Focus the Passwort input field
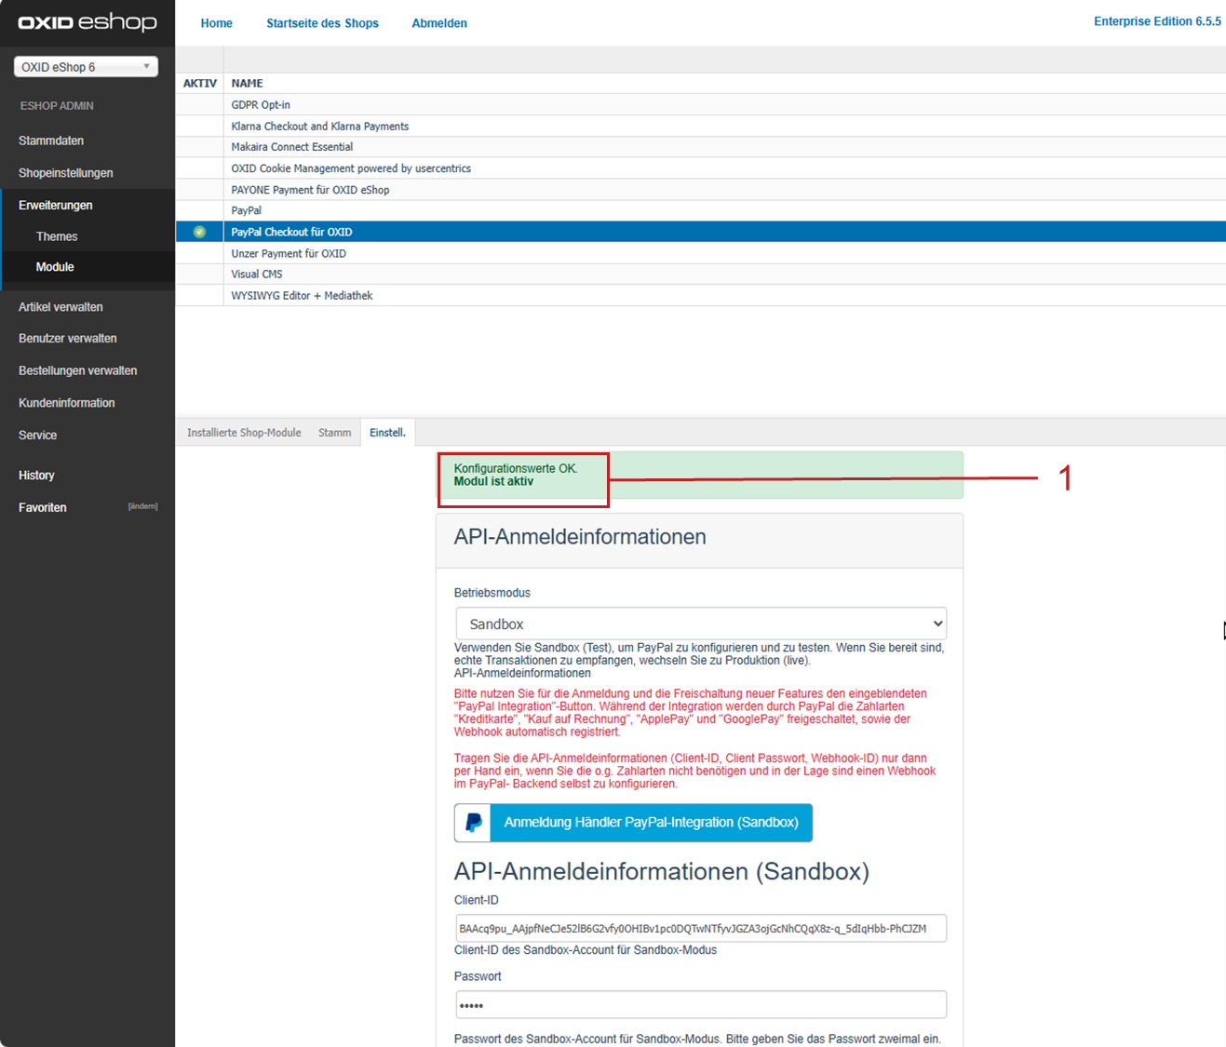The width and height of the screenshot is (1226, 1047). [701, 1005]
